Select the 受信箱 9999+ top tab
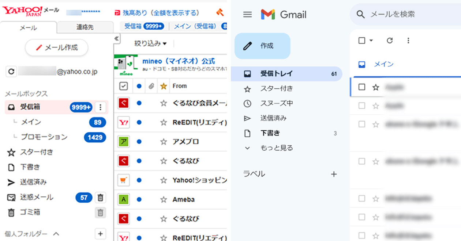 tap(144, 26)
